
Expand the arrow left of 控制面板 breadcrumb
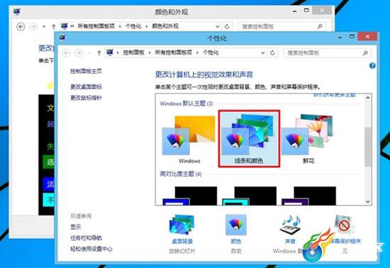(x=118, y=52)
